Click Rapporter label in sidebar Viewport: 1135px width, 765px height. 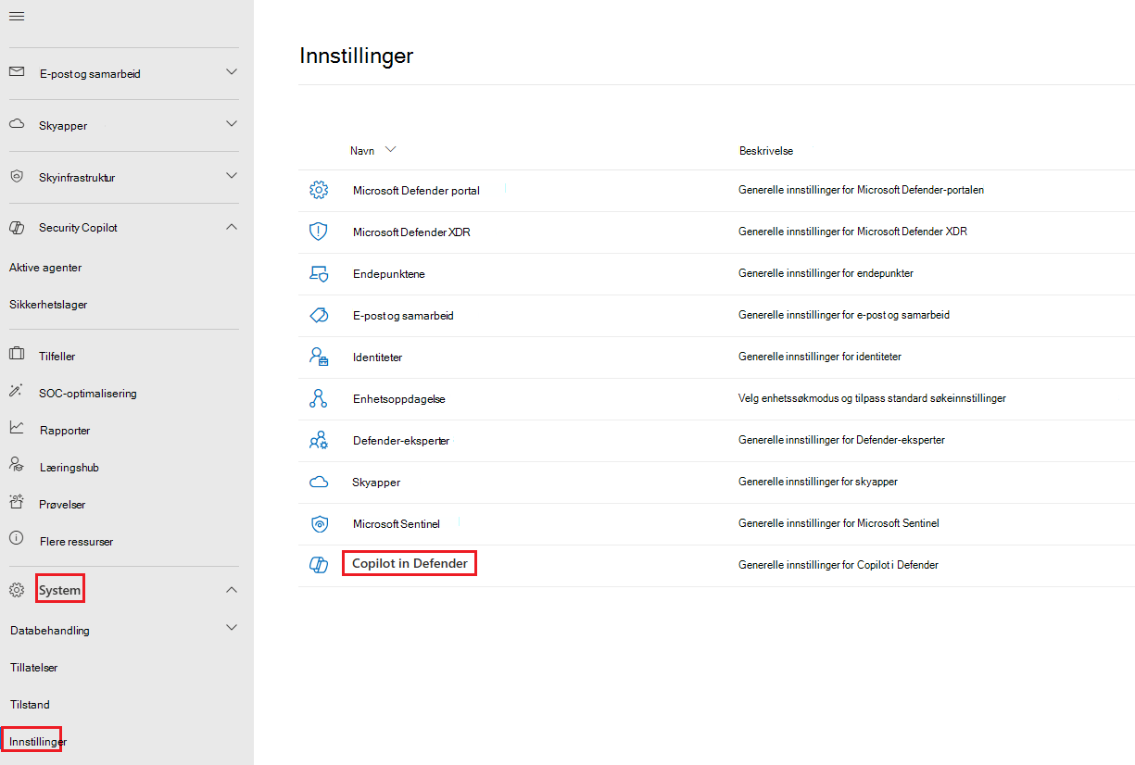65,431
